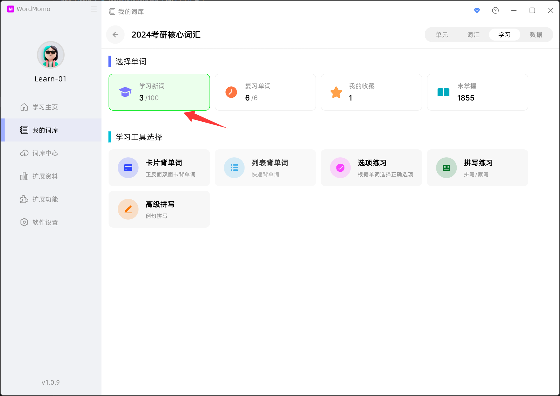This screenshot has width=560, height=396.
Task: Open 扩展资料 in the sidebar
Action: tap(45, 176)
